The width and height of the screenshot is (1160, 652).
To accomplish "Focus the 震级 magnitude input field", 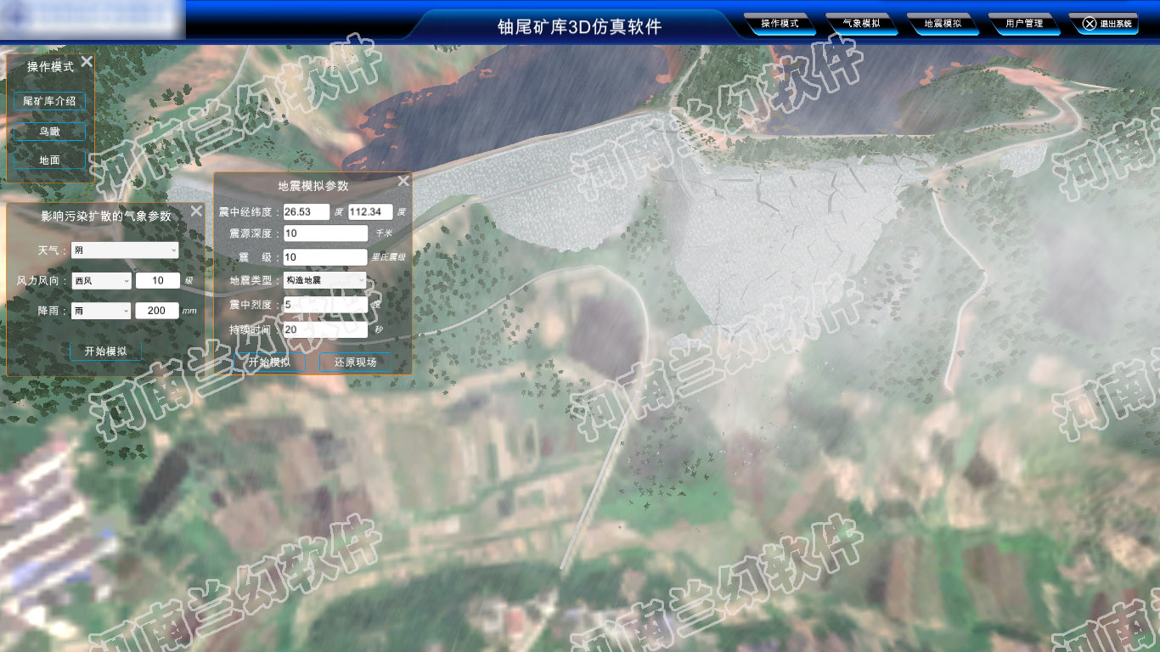I will tap(324, 256).
